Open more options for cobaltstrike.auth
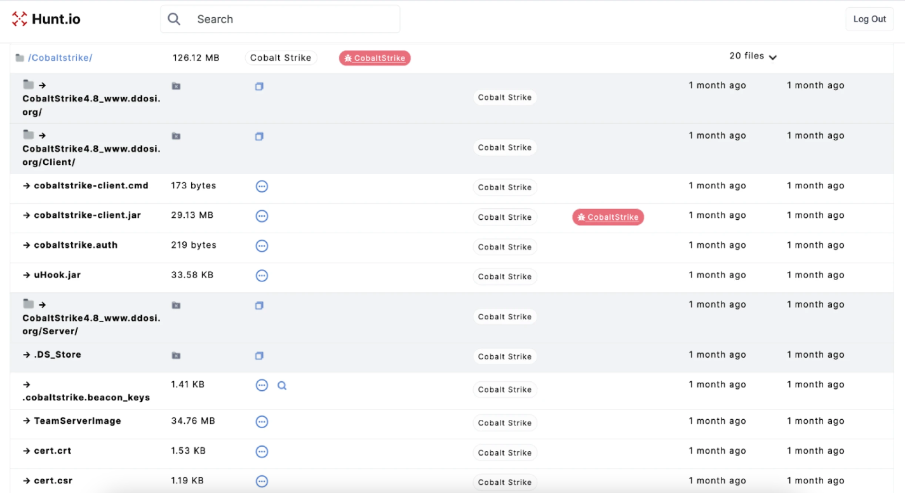This screenshot has height=493, width=905. pos(262,246)
